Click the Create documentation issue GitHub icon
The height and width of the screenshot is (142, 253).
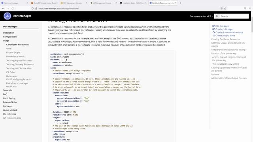point(213,32)
